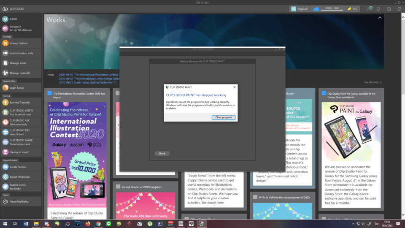Screen dimensions: 405x228
Task: Click scroll-down arrow of main page scrollbar
Action: (403, 215)
